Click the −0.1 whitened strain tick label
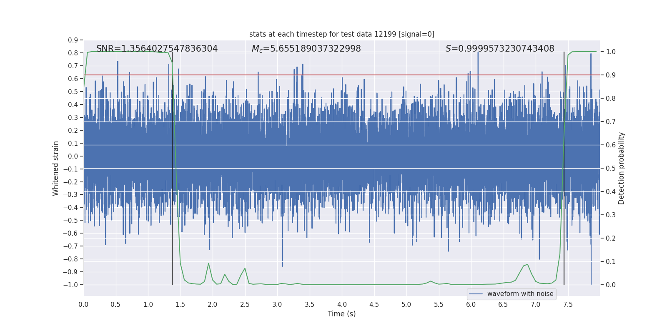This screenshot has width=667, height=333. tap(70, 169)
